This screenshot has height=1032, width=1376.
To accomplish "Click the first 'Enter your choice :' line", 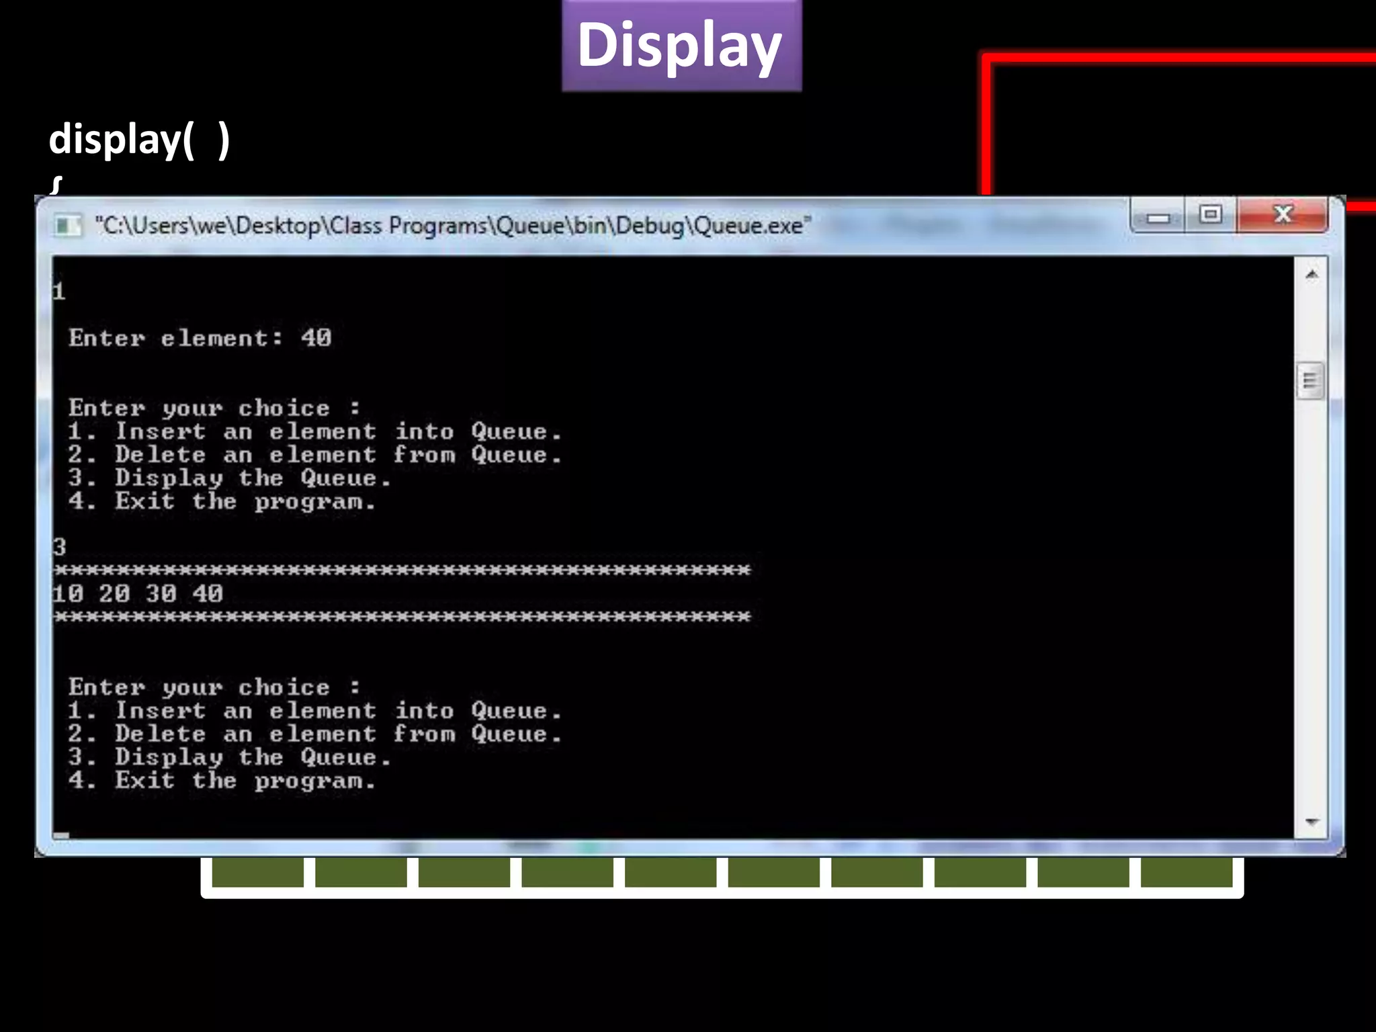I will click(x=214, y=408).
